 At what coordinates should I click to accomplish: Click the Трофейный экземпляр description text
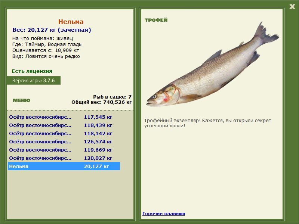click(x=207, y=123)
